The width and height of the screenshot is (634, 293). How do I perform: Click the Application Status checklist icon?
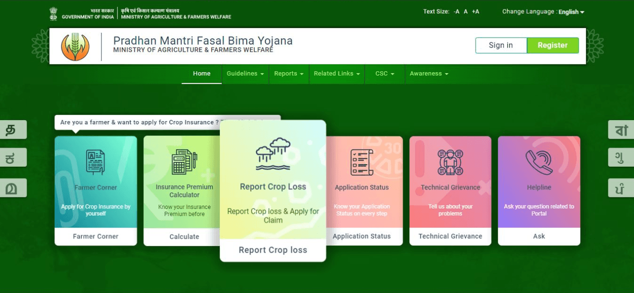point(362,162)
